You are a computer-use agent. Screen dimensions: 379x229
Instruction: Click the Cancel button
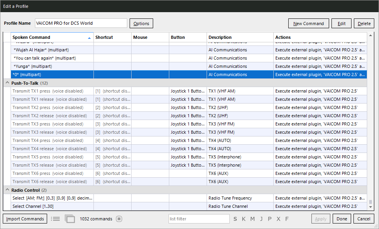pos(364,219)
